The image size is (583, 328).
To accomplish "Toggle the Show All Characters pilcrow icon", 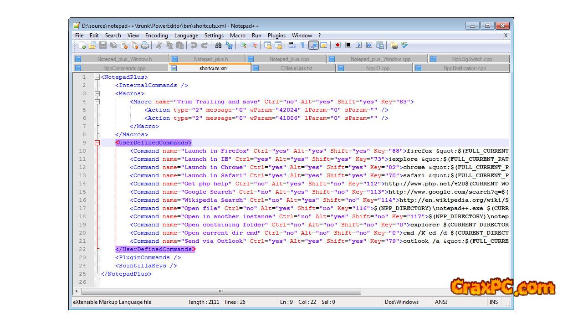I will (302, 45).
